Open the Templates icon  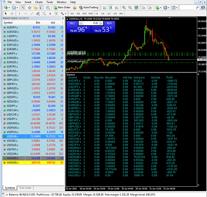[173, 8]
